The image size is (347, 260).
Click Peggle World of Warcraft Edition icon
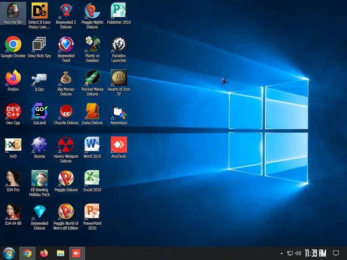(x=66, y=217)
